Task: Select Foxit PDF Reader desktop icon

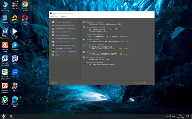Action: click(x=5, y=47)
